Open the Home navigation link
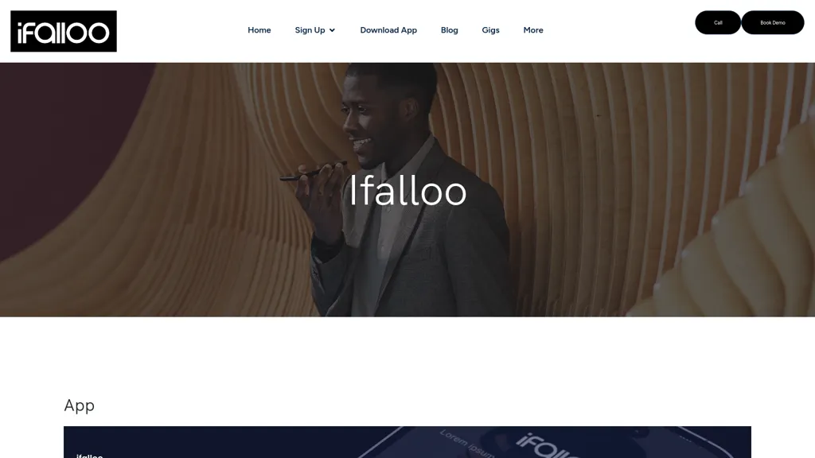This screenshot has width=815, height=458. [259, 30]
